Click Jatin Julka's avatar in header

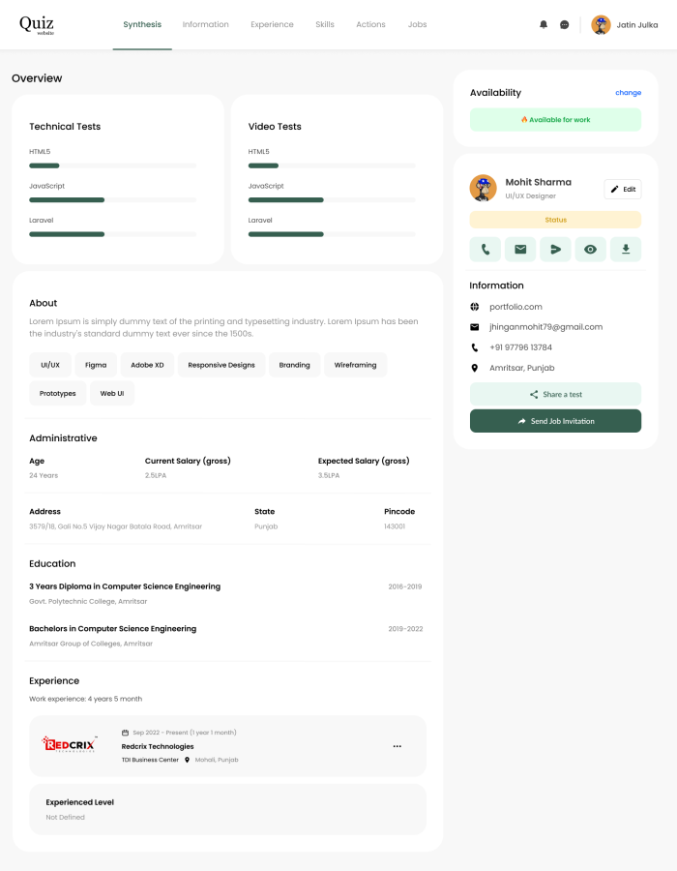point(601,24)
